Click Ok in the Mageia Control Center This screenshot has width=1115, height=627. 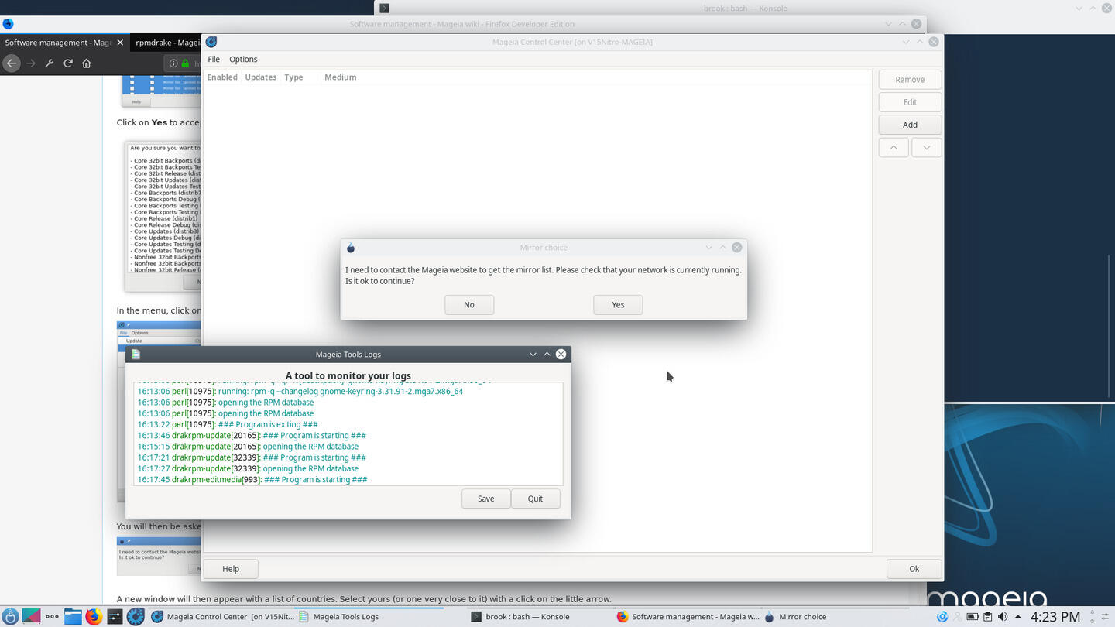(914, 569)
